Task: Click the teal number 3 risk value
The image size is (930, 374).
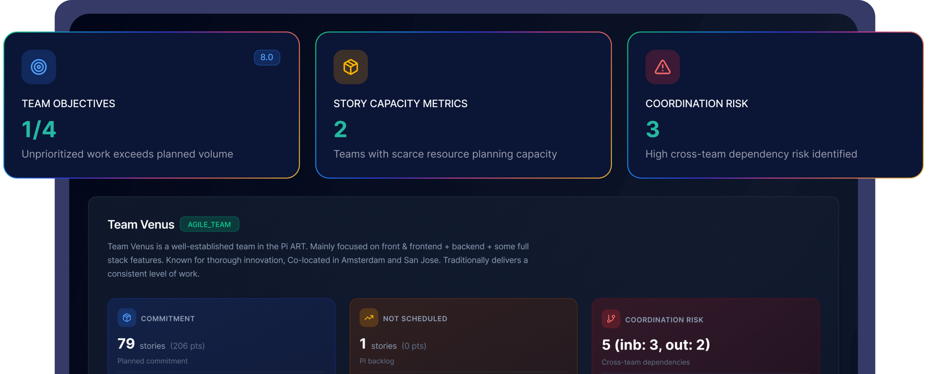Action: point(652,130)
